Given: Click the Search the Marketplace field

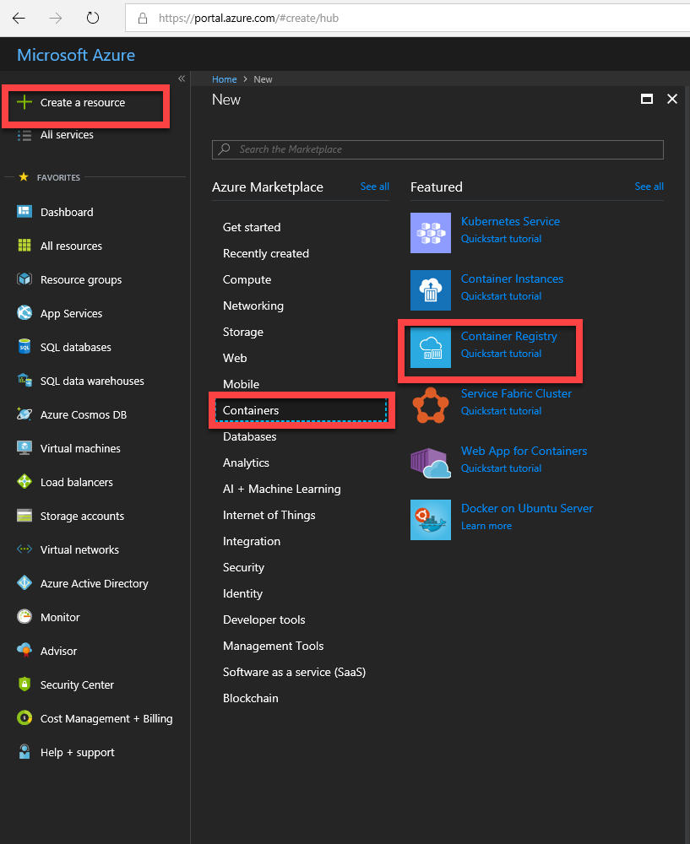Looking at the screenshot, I should pyautogui.click(x=437, y=149).
